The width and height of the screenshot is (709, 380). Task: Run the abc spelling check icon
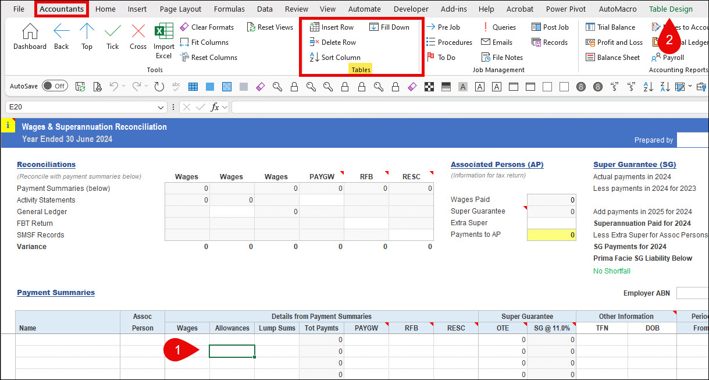pyautogui.click(x=176, y=87)
